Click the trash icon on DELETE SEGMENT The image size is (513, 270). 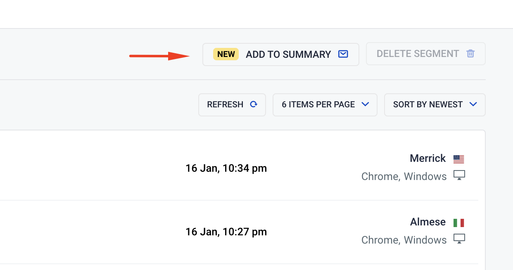[x=470, y=53]
